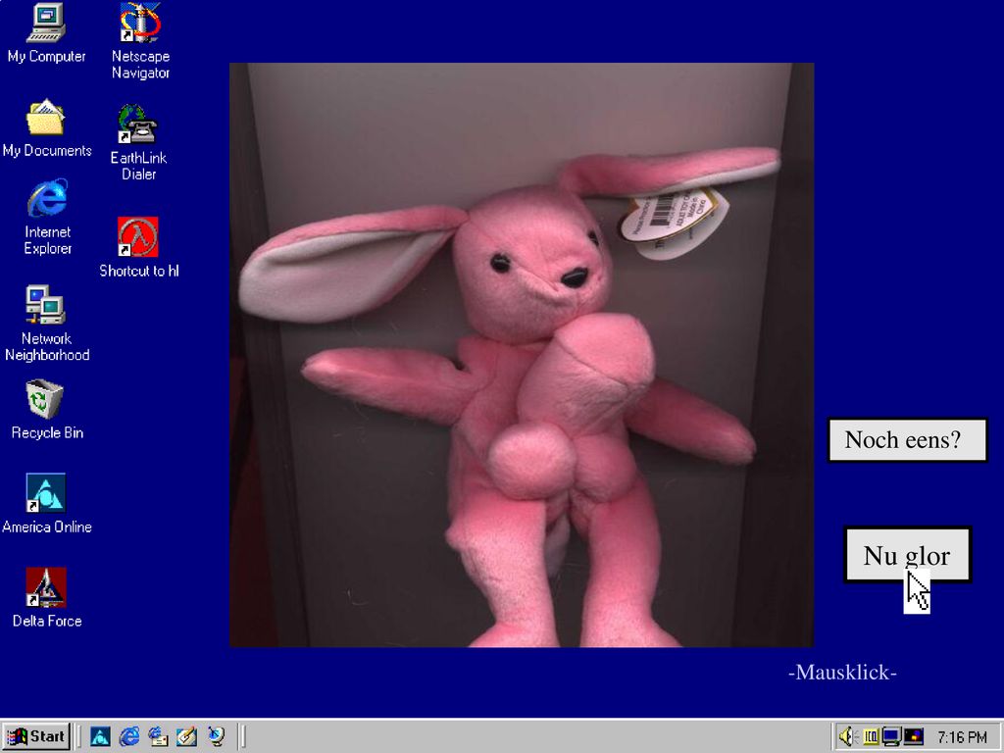This screenshot has height=753, width=1004.
Task: Click the display icon left of the clock
Action: pyautogui.click(x=914, y=737)
